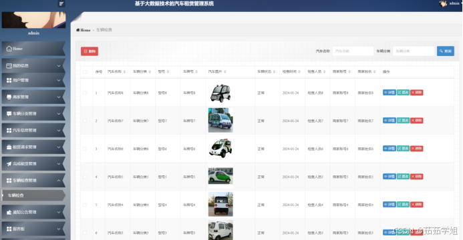463x240 pixels.
Task: Go to Home text in breadcrumb
Action: (x=86, y=30)
